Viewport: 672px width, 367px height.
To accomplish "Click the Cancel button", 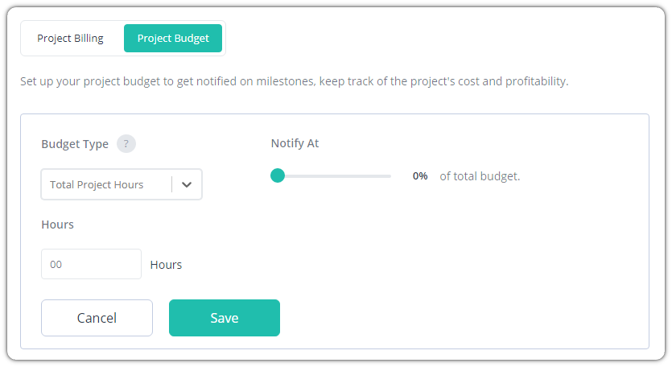I will 97,318.
